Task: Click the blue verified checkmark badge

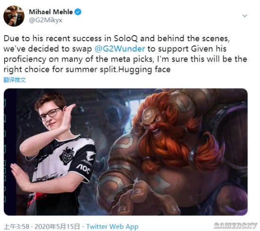Action: [78, 12]
